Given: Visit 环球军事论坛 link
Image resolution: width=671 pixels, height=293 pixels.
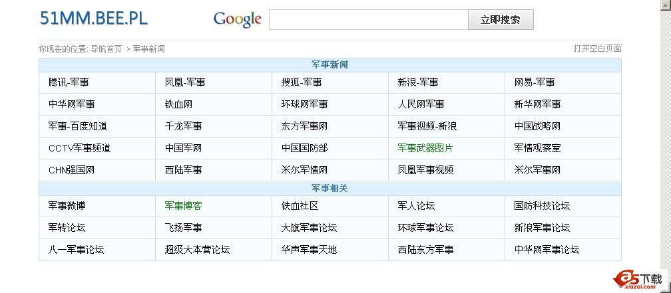Looking at the screenshot, I should pyautogui.click(x=425, y=228).
